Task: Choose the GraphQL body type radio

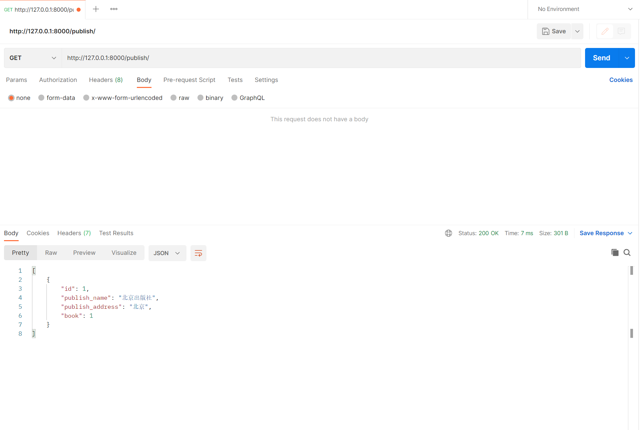Action: coord(234,98)
